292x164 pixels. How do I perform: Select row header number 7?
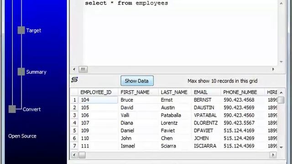[74, 146]
